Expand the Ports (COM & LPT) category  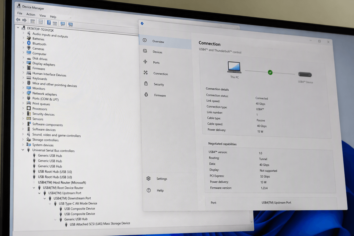pyautogui.click(x=23, y=98)
